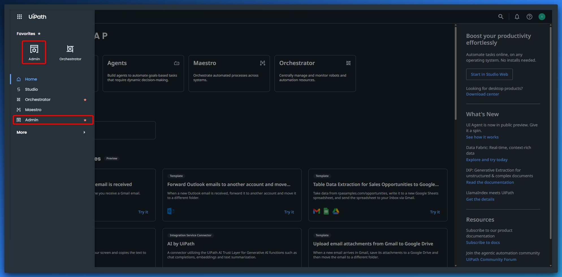Open the Get the details link

[480, 199]
